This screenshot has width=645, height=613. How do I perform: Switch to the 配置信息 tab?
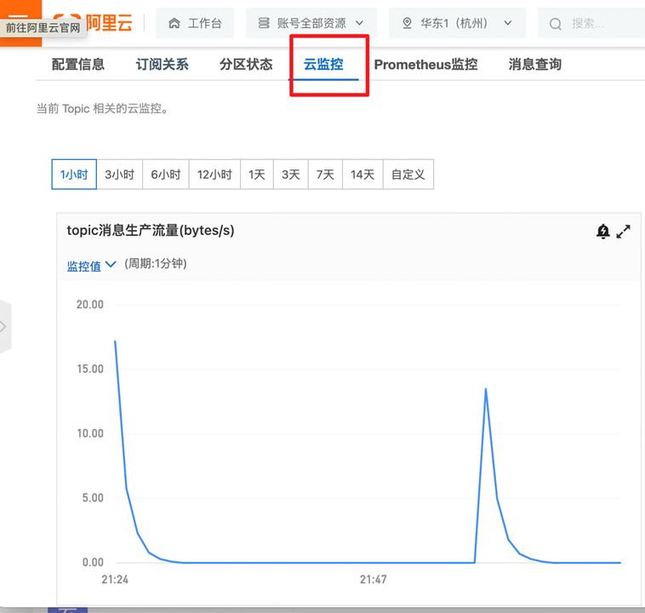pos(78,65)
